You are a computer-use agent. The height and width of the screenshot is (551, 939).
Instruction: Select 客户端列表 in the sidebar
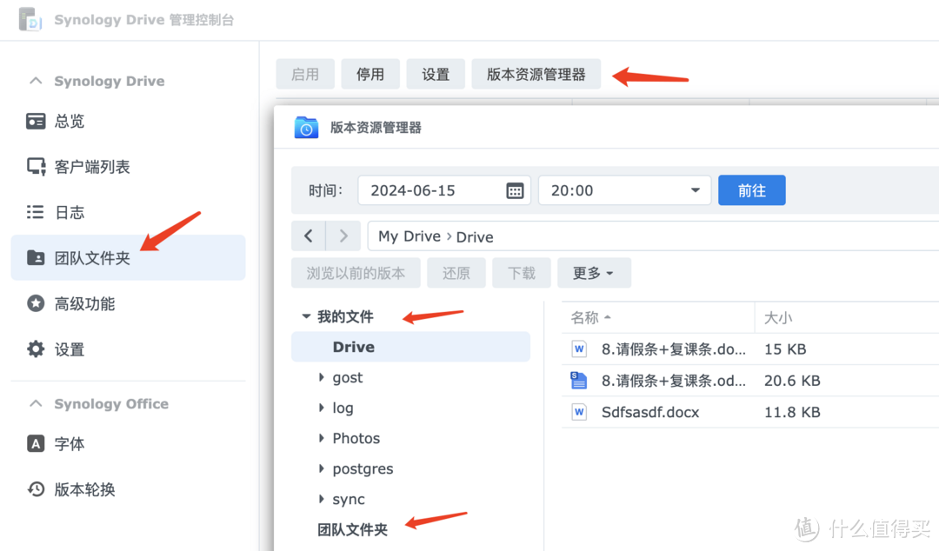click(x=92, y=167)
